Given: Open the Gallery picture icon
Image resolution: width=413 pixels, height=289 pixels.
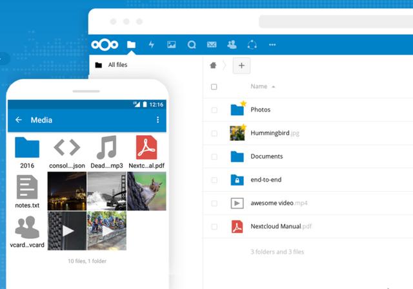Looking at the screenshot, I should [171, 44].
